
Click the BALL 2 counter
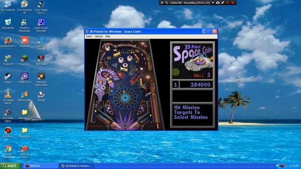click(x=202, y=75)
